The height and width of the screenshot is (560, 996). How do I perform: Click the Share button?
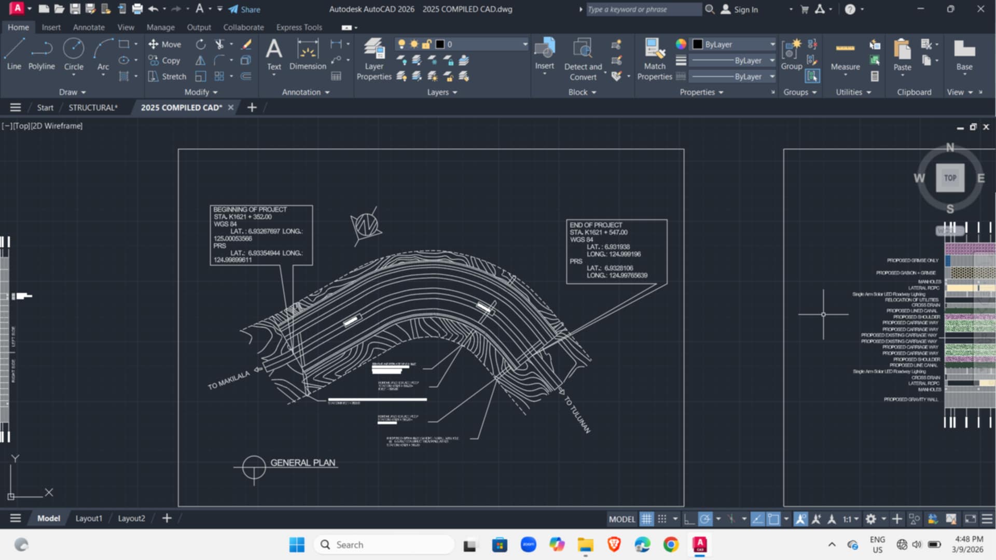point(244,9)
